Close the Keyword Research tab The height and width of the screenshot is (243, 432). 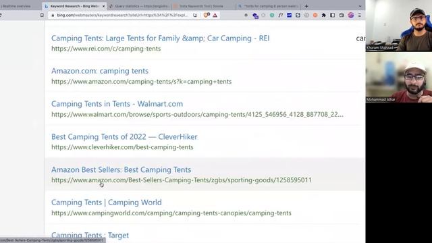point(103,6)
